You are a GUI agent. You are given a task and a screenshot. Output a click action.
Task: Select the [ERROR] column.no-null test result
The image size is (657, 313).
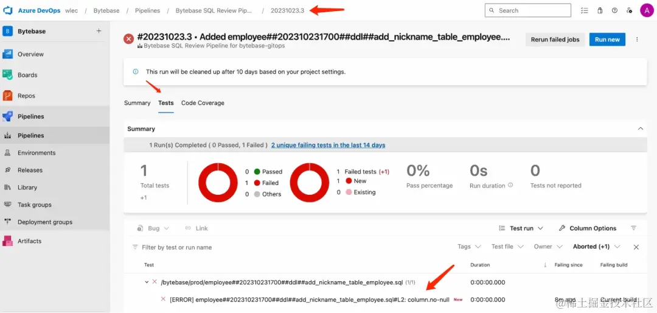(310, 300)
